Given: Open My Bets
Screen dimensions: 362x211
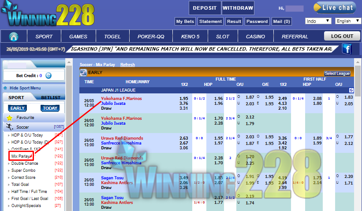Looking at the screenshot, I should click(x=185, y=22).
